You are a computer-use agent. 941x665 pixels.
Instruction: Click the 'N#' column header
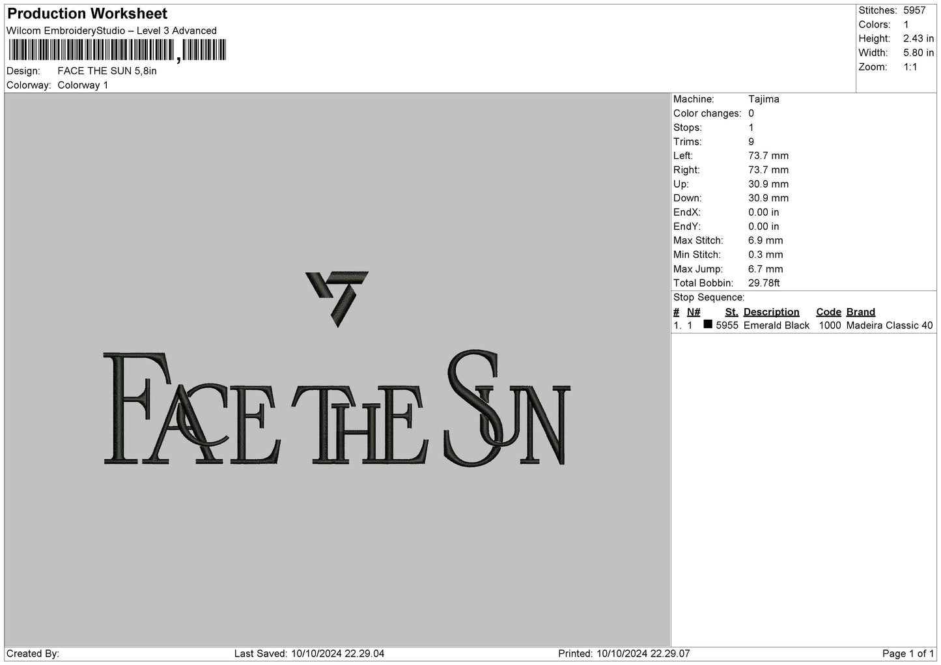tap(694, 312)
